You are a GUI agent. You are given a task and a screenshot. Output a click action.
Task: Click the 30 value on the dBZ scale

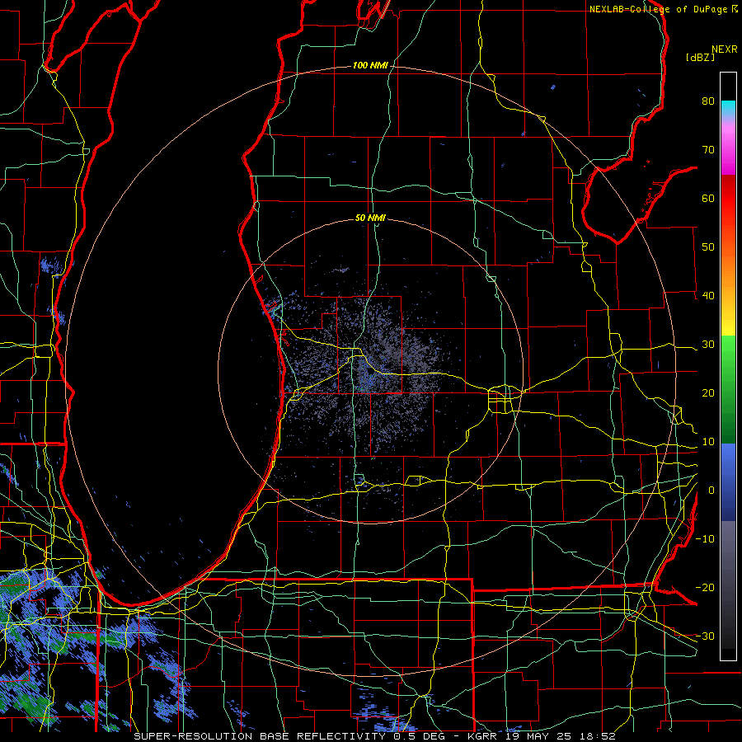pos(708,345)
